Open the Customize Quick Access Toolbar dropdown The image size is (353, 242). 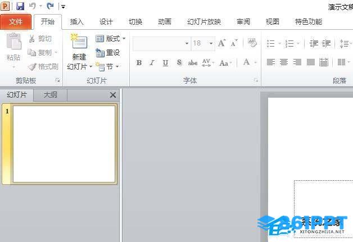click(64, 7)
